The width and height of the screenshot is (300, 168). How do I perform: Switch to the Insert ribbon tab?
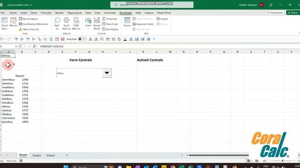[x=24, y=13]
